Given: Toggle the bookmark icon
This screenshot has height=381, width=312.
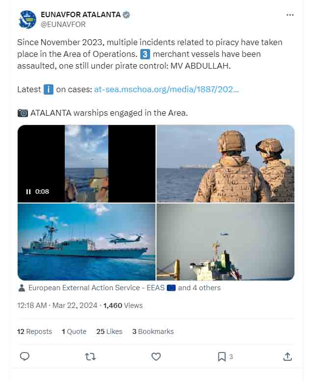Looking at the screenshot, I should tap(222, 356).
